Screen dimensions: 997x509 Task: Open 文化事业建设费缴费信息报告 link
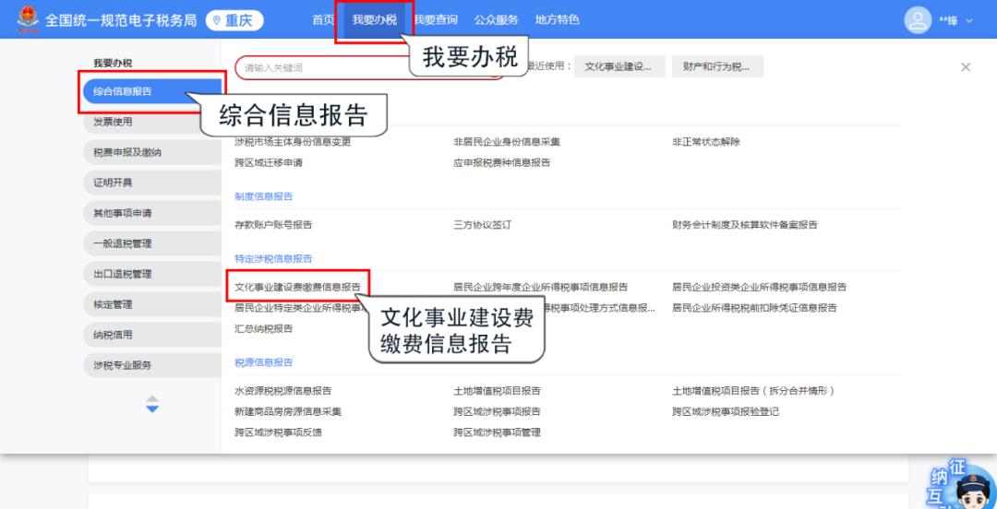297,287
